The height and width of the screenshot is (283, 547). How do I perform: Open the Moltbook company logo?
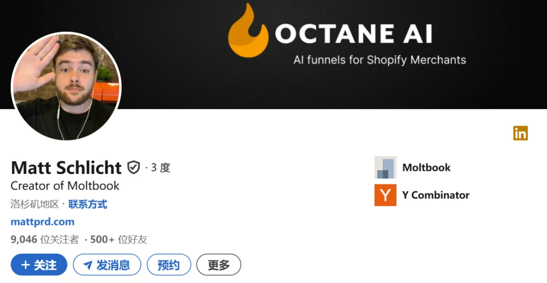[x=385, y=167]
